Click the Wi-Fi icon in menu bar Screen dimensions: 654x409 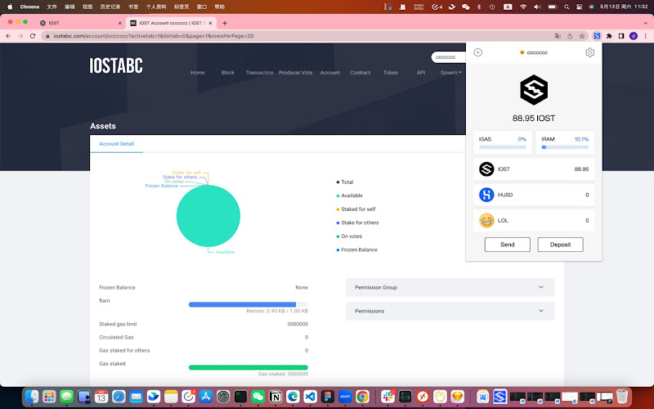tap(523, 7)
